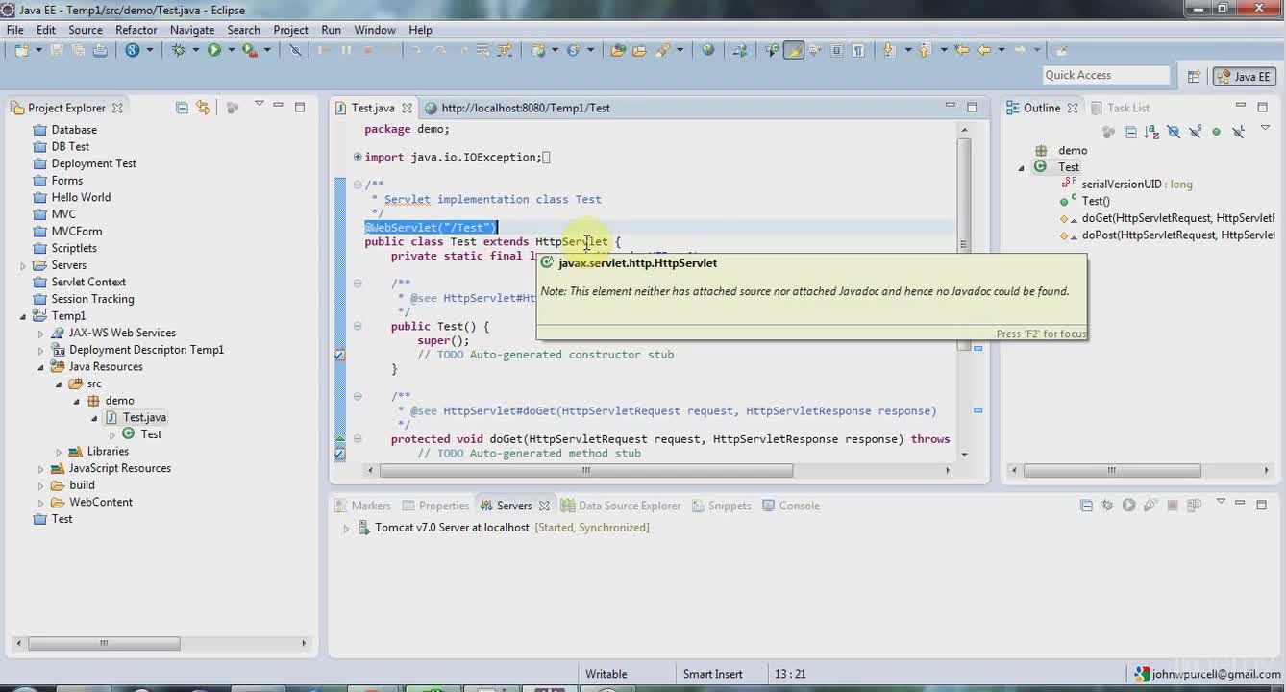Image resolution: width=1286 pixels, height=692 pixels.
Task: Toggle Show Whitespace Characters pilcrow icon
Action: 858,50
